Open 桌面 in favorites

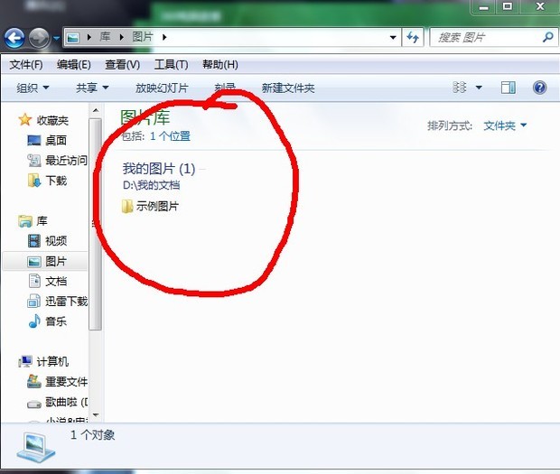tap(56, 141)
